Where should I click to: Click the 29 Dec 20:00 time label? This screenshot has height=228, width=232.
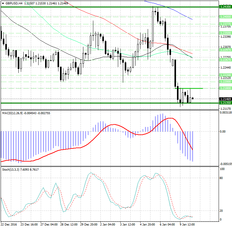coord(89,225)
